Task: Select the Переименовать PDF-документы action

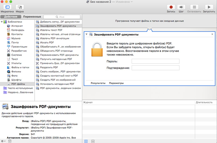Action: coord(59,55)
